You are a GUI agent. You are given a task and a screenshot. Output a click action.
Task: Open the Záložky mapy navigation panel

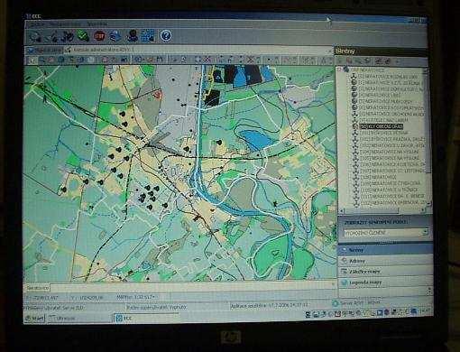coord(386,272)
